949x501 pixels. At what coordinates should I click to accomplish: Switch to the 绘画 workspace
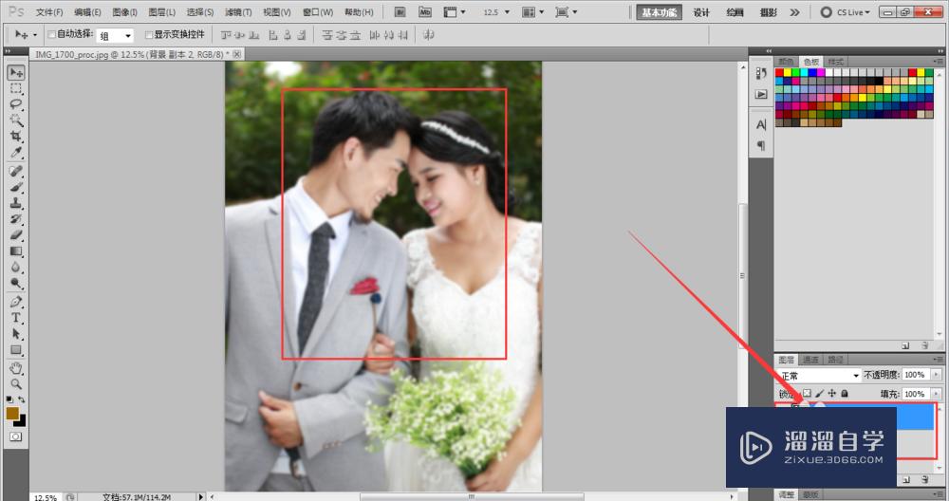[735, 12]
